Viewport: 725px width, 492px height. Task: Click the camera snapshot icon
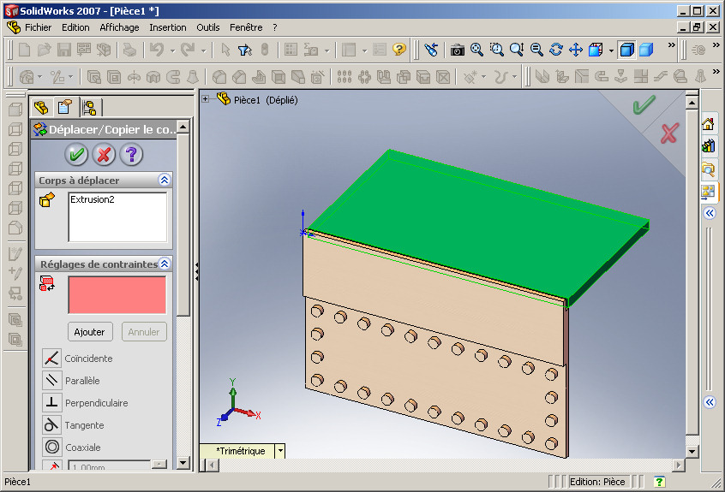[458, 50]
